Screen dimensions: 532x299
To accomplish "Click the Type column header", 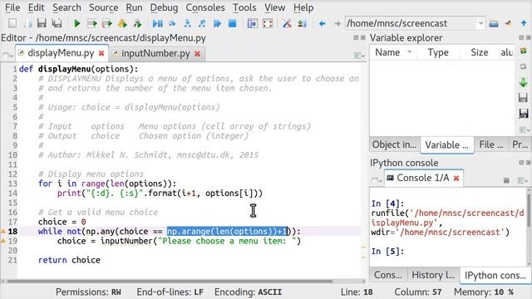I will coord(438,52).
